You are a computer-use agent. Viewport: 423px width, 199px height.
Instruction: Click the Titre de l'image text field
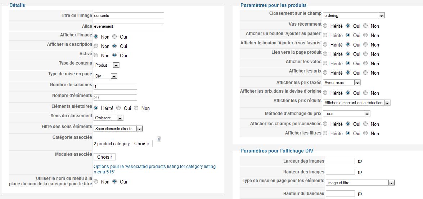point(129,16)
